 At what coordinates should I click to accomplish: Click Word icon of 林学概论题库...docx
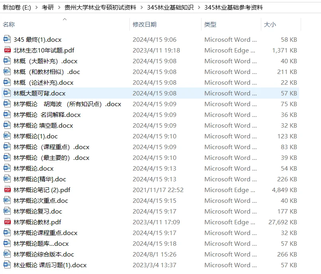click(7, 243)
